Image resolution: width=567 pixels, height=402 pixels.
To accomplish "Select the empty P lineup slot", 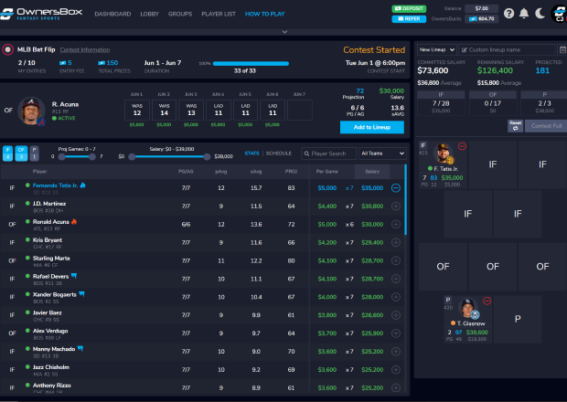I will tap(518, 319).
